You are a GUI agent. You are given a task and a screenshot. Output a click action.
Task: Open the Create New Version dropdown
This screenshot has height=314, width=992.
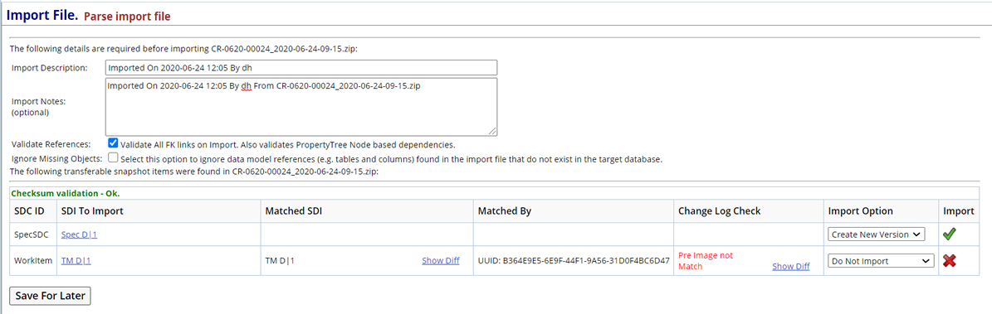coord(877,234)
